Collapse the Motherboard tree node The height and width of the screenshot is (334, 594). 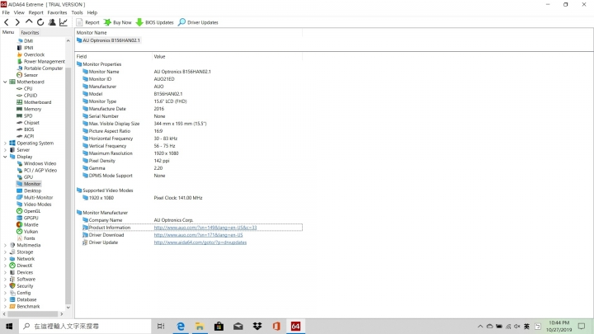[5, 82]
